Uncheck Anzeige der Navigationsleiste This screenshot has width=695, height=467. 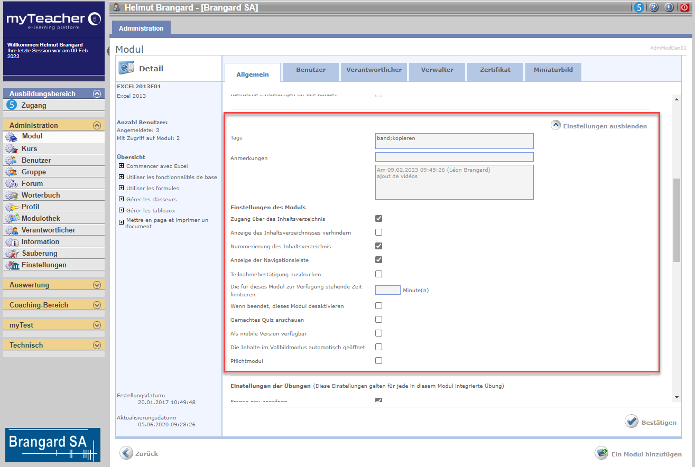(378, 260)
